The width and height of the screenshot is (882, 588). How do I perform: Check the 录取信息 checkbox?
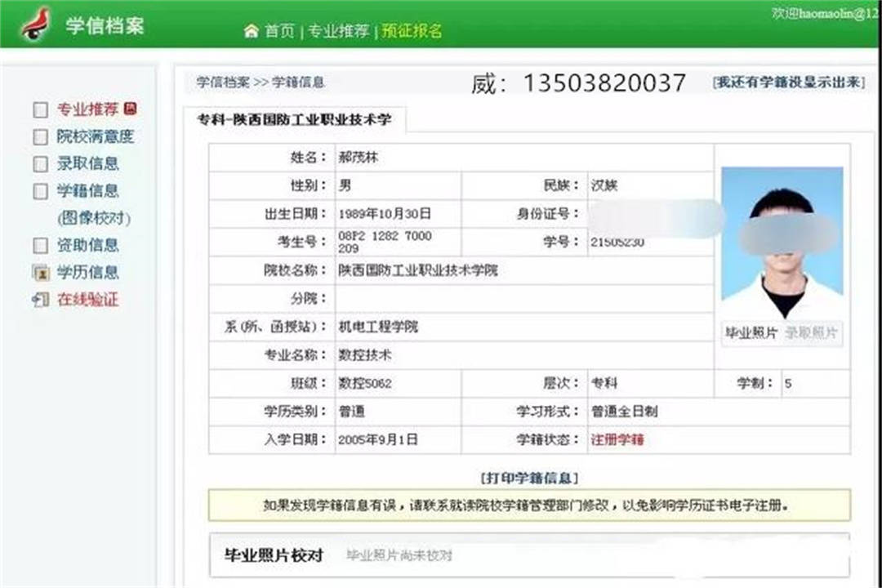click(39, 163)
